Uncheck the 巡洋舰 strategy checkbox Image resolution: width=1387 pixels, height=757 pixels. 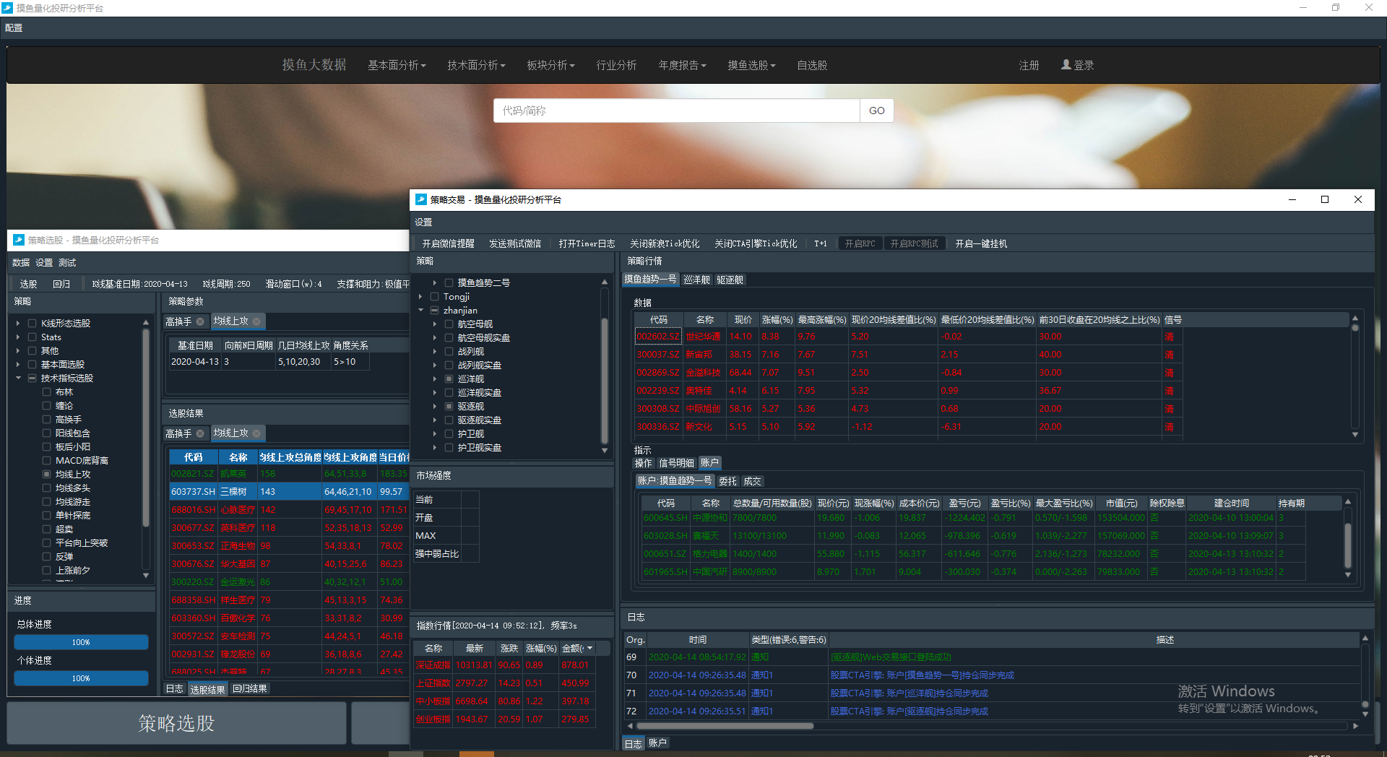coord(449,379)
